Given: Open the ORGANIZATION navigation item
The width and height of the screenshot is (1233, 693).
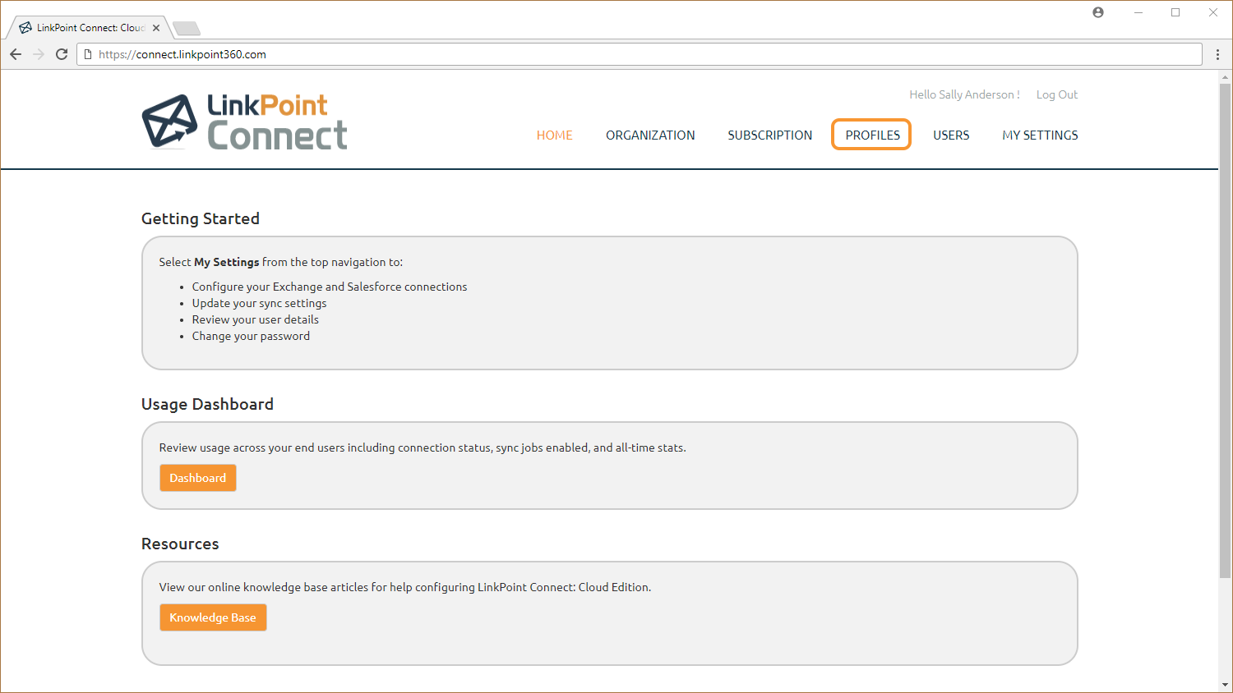Looking at the screenshot, I should coord(650,135).
